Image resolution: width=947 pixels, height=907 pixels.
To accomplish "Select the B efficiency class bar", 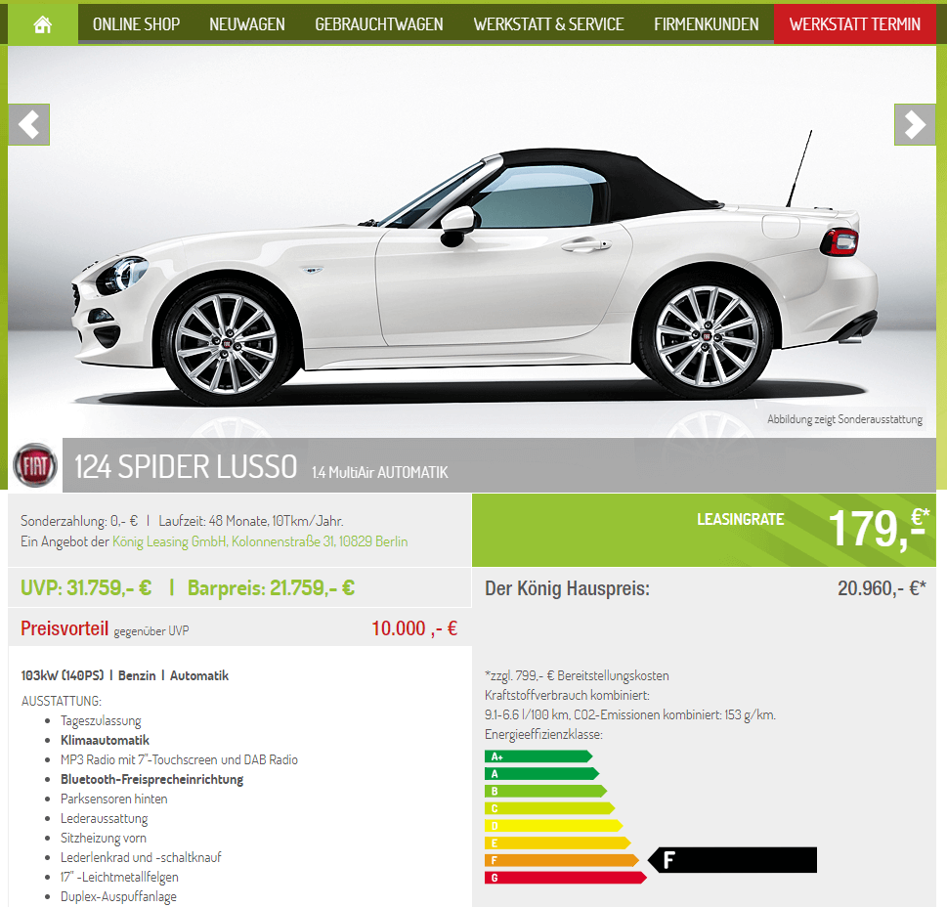I will click(546, 791).
